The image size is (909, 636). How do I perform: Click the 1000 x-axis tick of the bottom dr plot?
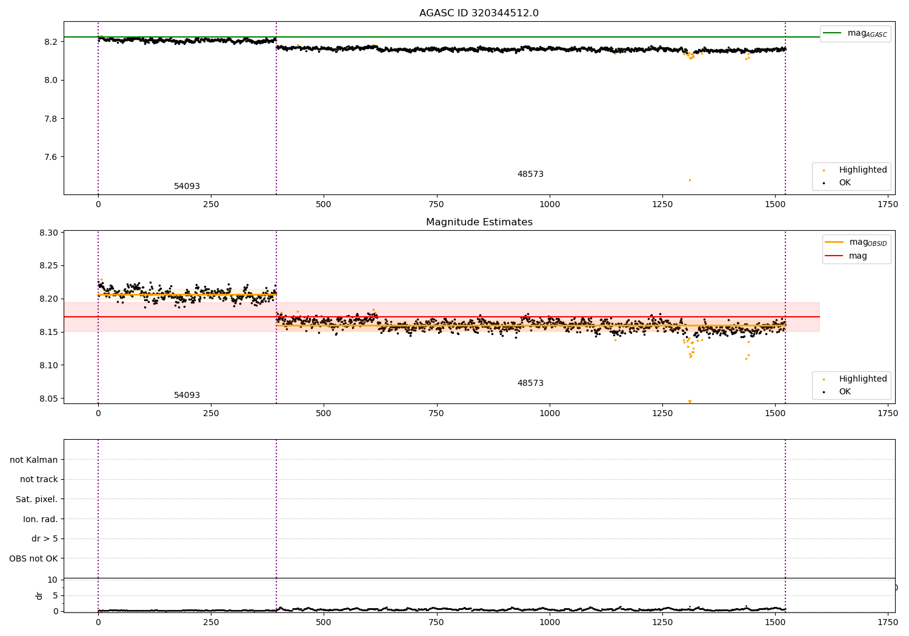pos(550,621)
